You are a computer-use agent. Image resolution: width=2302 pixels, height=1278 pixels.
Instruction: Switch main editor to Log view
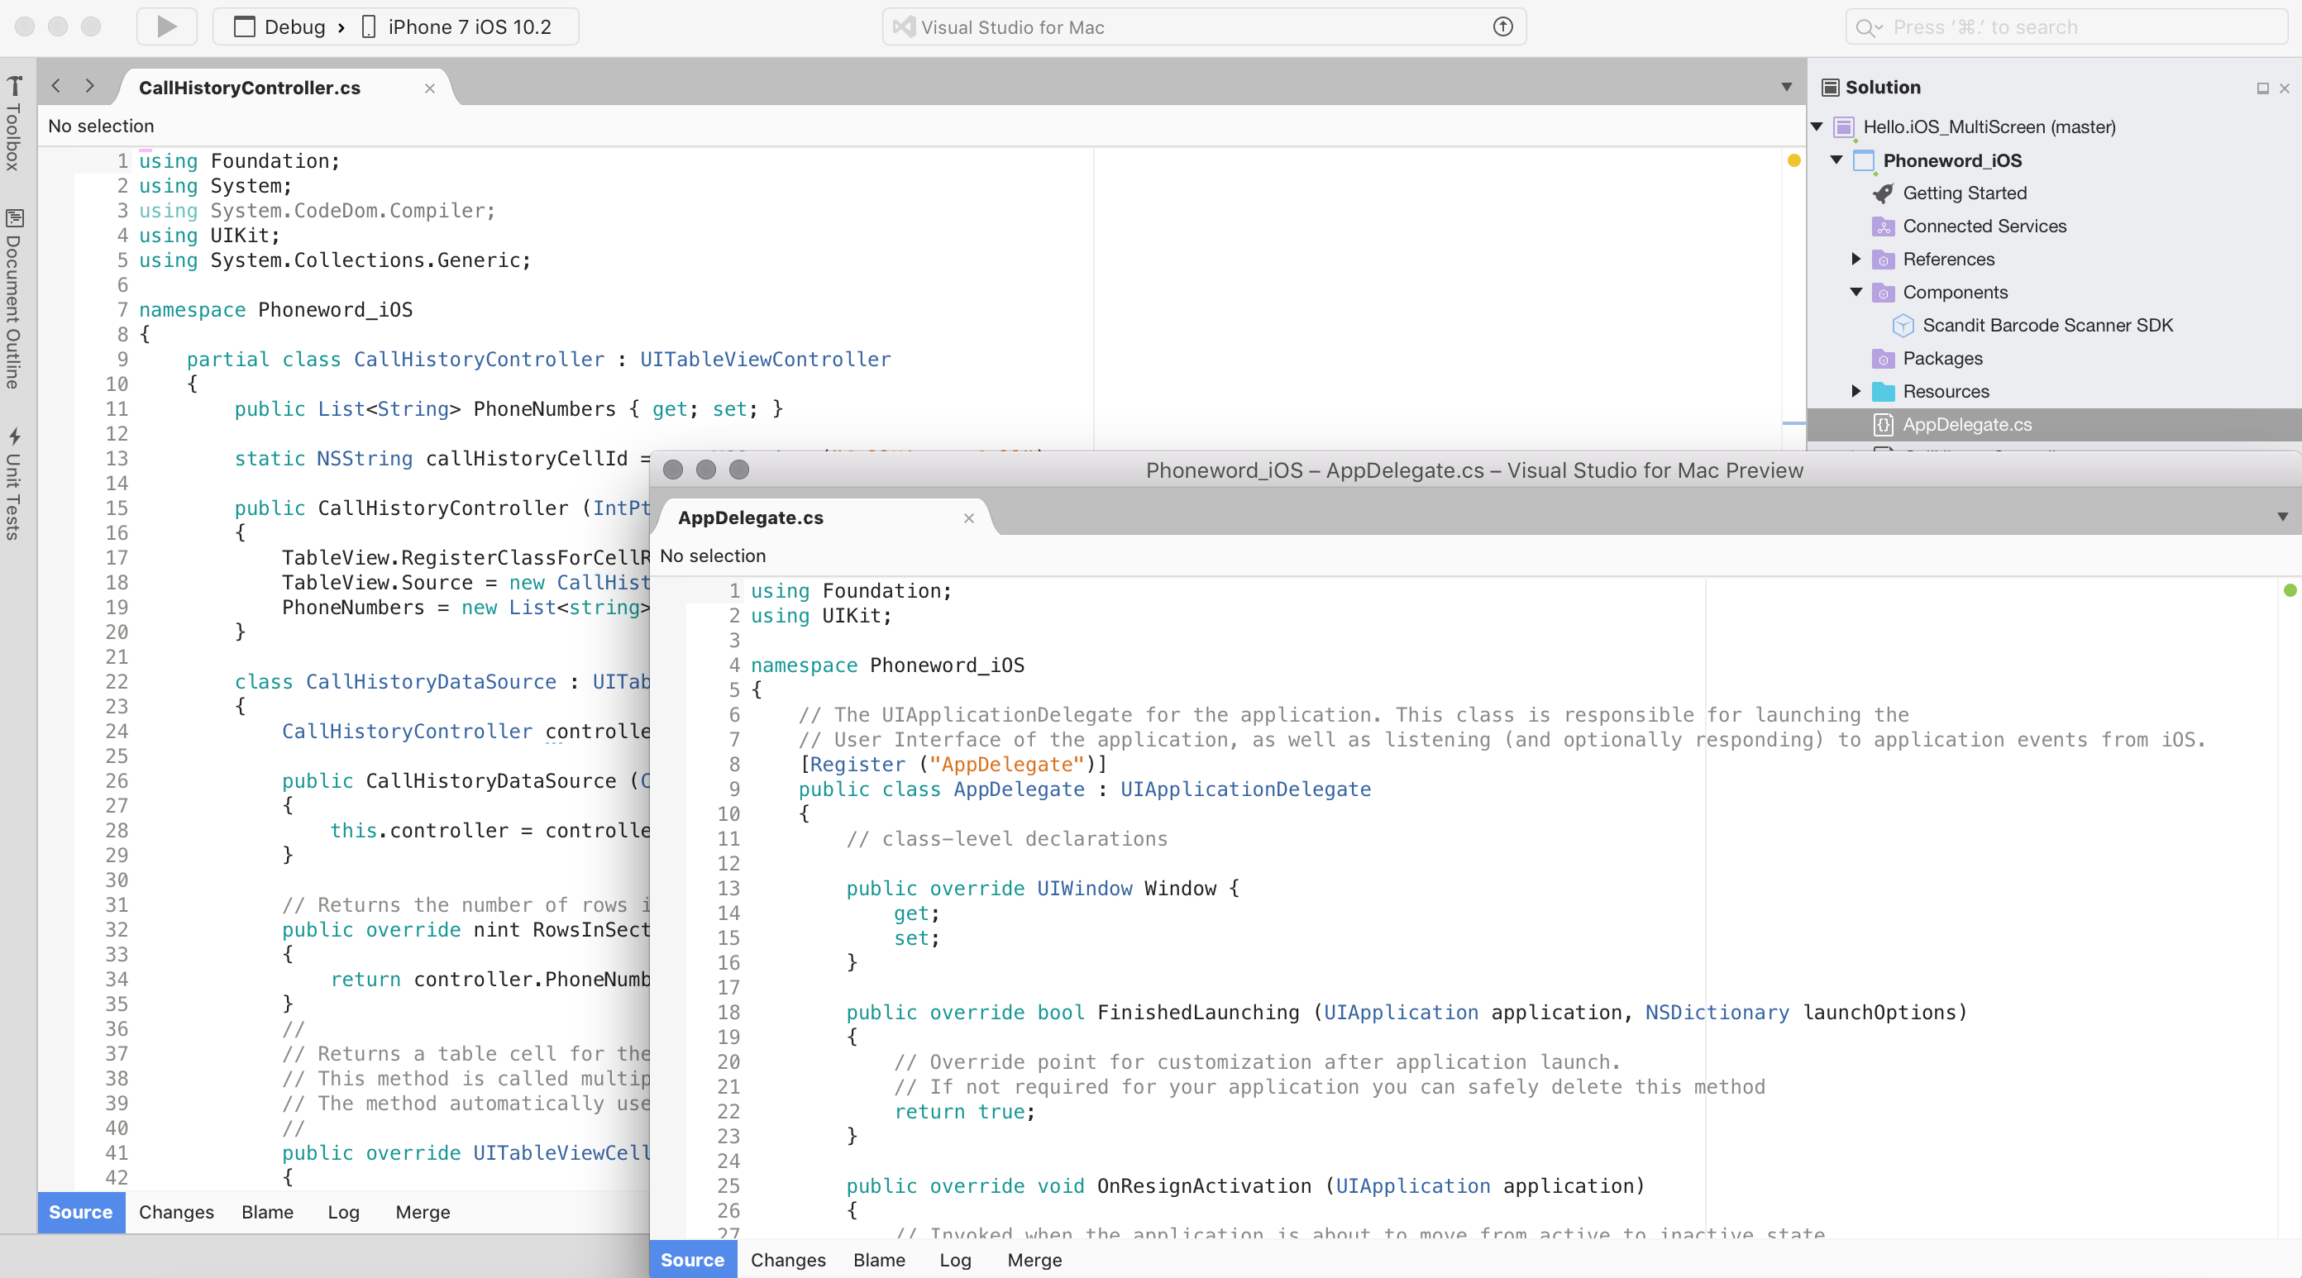[343, 1212]
